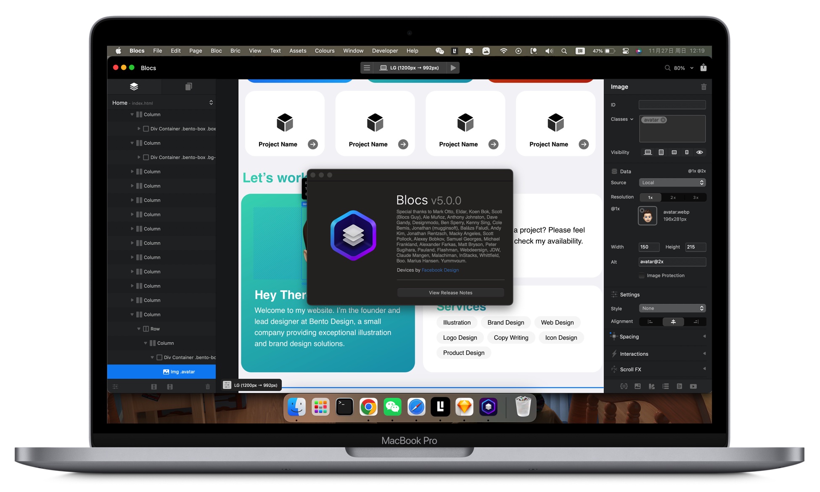Click the preview/play button in toolbar
820x492 pixels.
click(x=455, y=67)
